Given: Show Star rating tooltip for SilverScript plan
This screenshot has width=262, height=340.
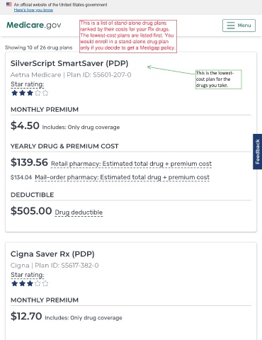Looking at the screenshot, I should point(28,84).
